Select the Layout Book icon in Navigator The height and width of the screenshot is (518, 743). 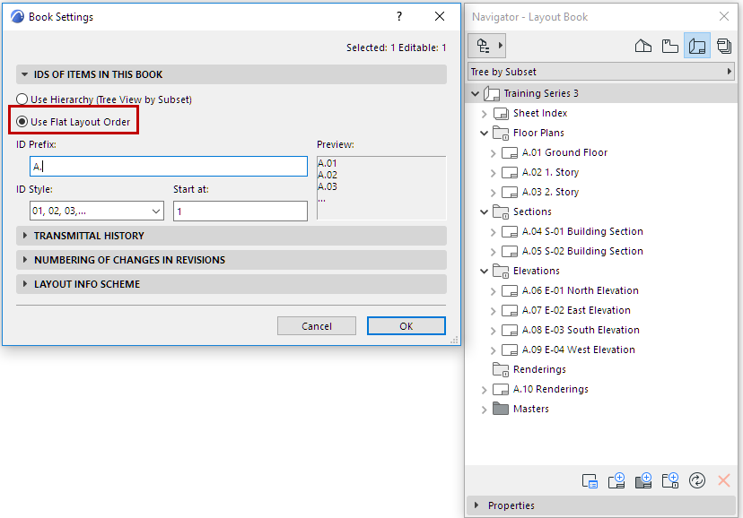tap(697, 46)
